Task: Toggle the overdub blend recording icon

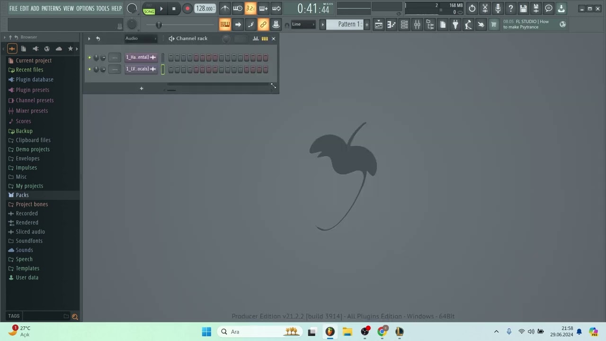Action: tap(264, 9)
